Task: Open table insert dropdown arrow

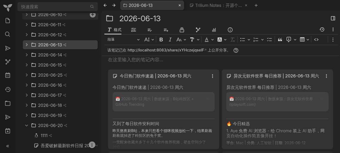Action: click(308, 40)
